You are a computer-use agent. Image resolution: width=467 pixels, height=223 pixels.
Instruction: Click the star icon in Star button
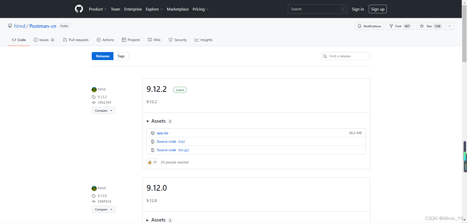tap(422, 26)
